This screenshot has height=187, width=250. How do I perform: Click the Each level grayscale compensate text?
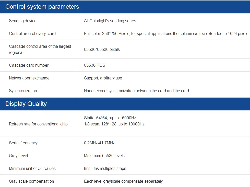click(x=123, y=181)
